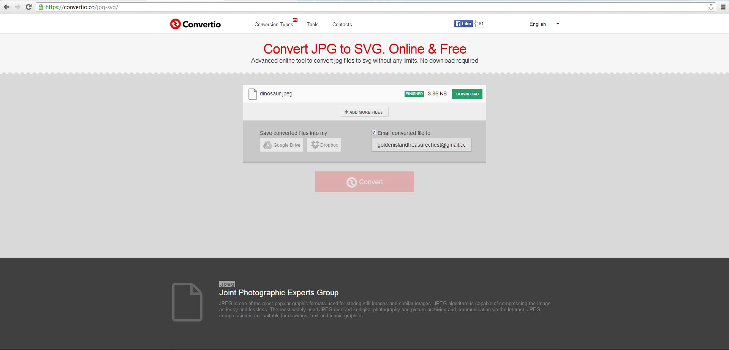
Task: Uncheck Email converted file to checkbox
Action: (x=373, y=133)
